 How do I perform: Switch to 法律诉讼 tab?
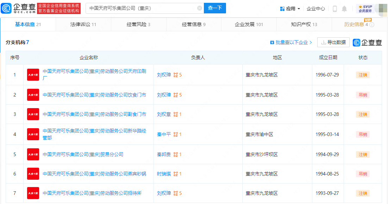tap(83, 24)
